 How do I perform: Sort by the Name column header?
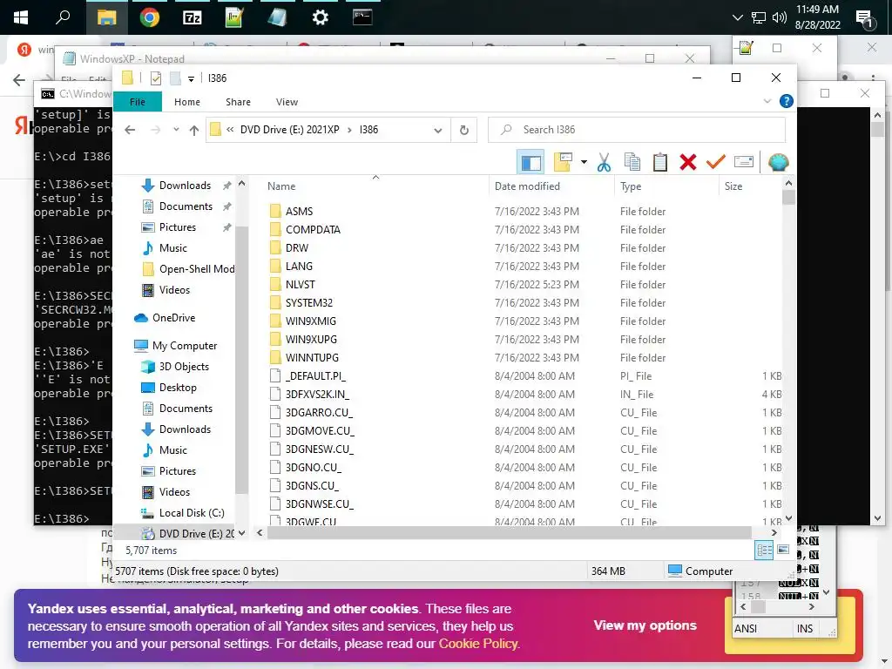point(281,186)
